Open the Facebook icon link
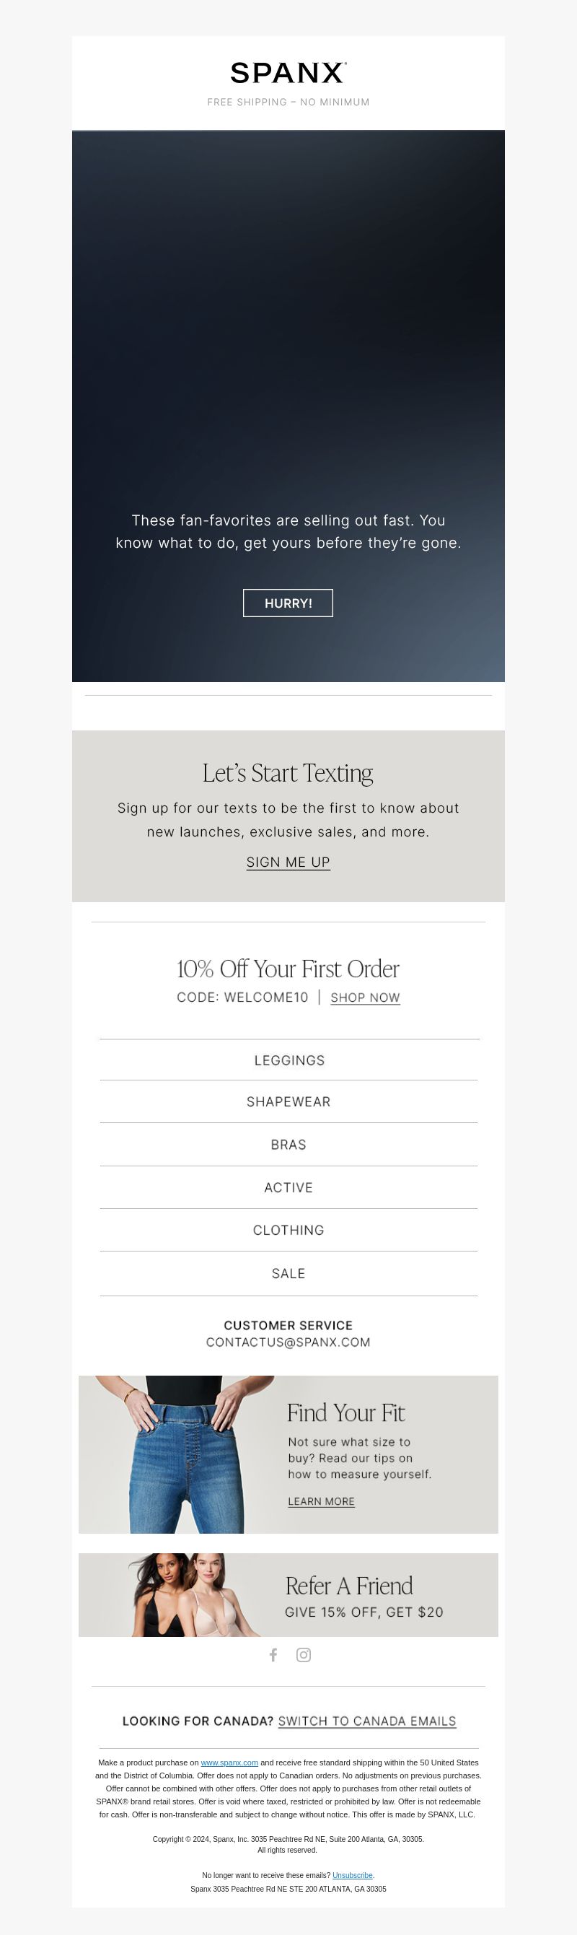The image size is (577, 1935). pos(273,1655)
